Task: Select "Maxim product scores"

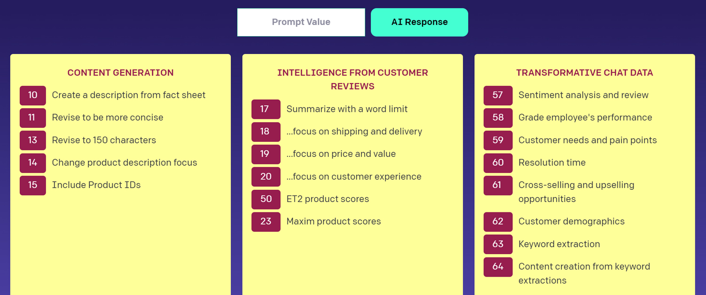Action: [x=334, y=221]
